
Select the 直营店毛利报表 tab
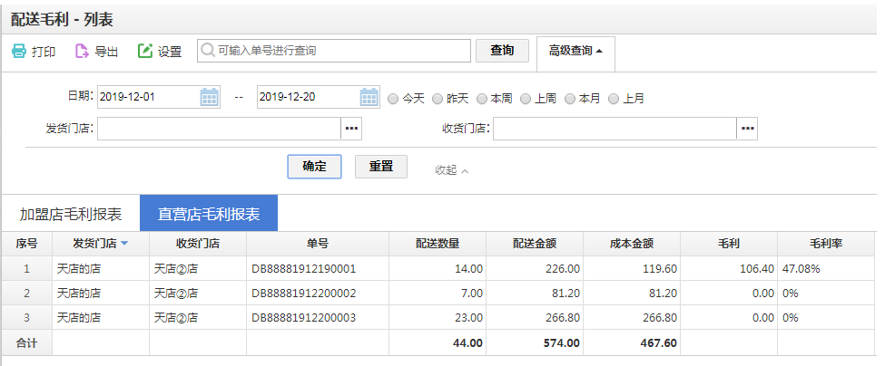(x=209, y=214)
